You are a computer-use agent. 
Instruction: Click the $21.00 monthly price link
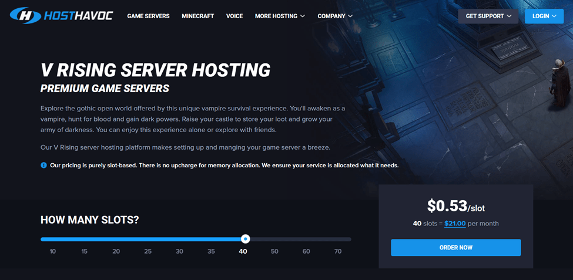coord(455,224)
